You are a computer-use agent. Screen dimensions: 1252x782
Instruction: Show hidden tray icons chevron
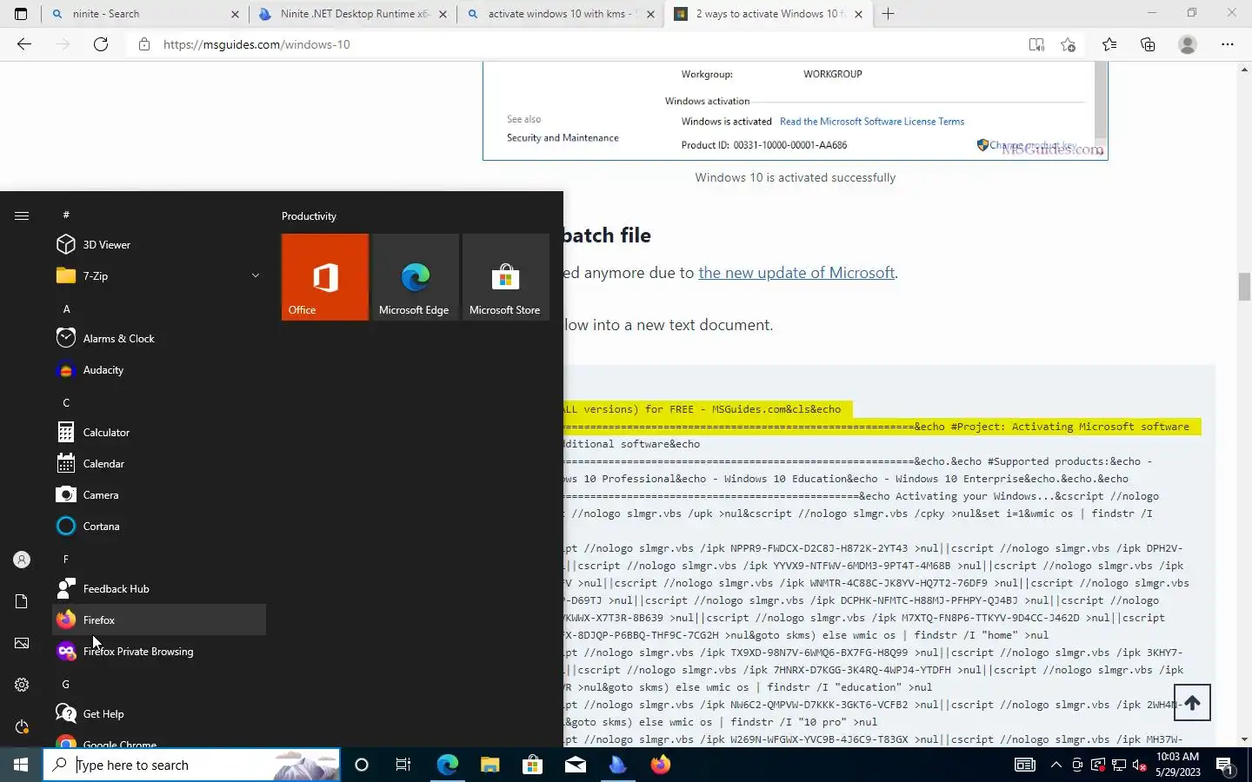tap(1056, 765)
